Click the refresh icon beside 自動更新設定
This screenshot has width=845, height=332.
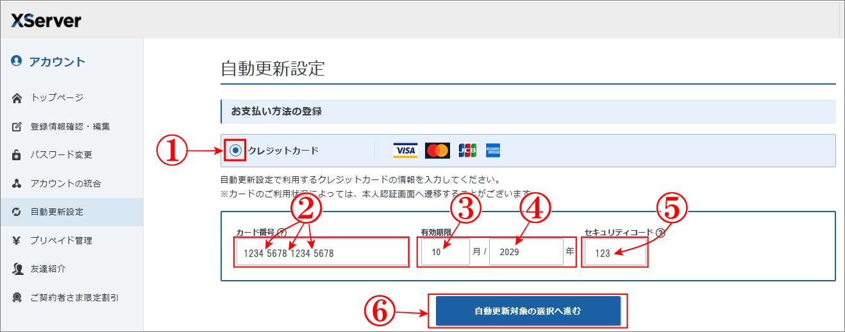17,212
